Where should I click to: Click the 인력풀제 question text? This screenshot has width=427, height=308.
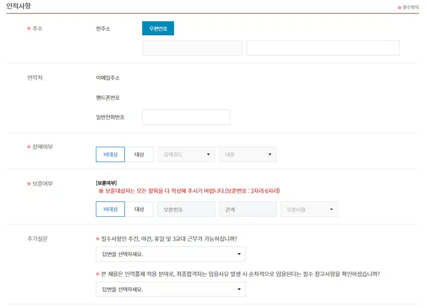tap(240, 274)
